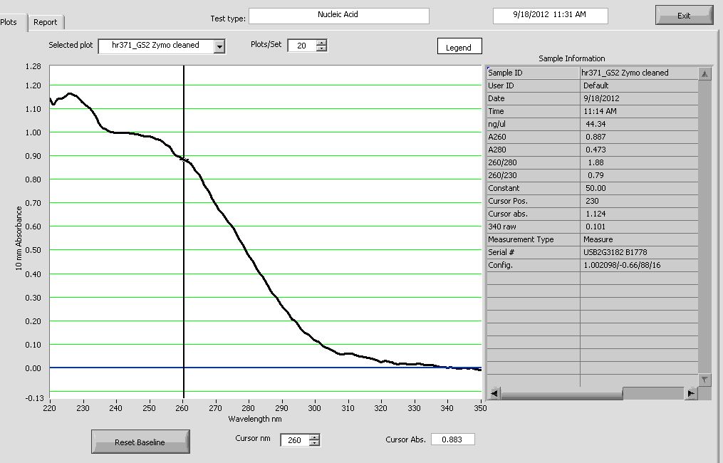Increase Cursor nm with up arrow
Image resolution: width=723 pixels, height=463 pixels.
click(314, 437)
